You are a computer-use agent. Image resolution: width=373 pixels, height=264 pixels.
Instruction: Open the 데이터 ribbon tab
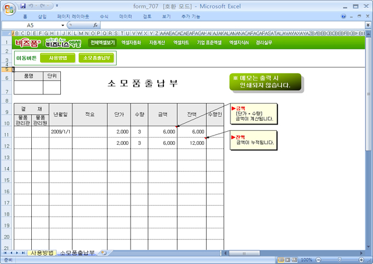[126, 16]
